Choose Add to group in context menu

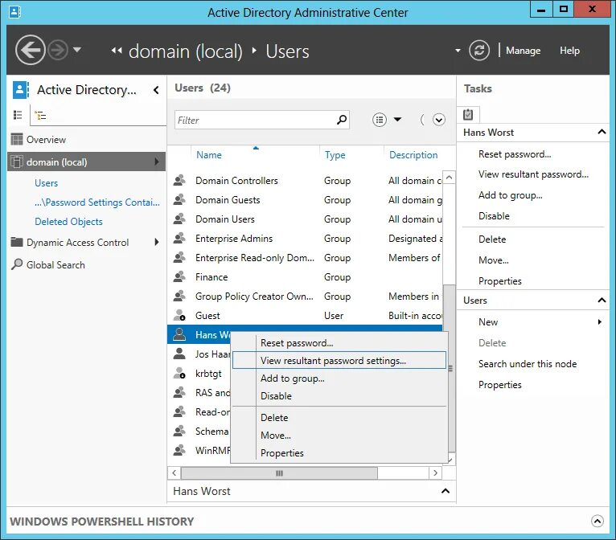click(x=339, y=378)
